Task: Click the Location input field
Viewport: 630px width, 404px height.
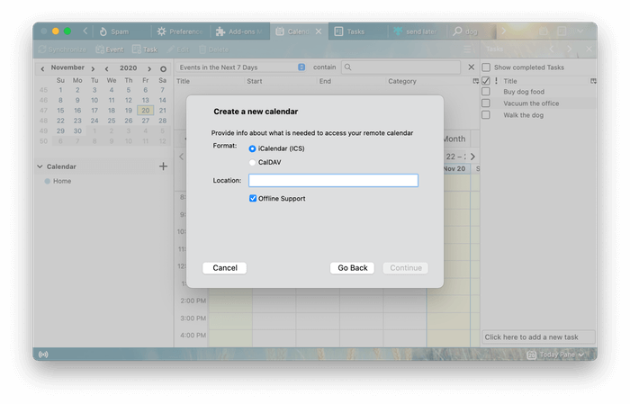Action: [333, 181]
